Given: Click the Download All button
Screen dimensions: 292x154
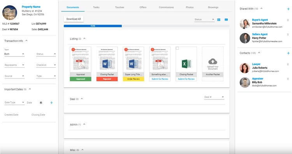Looking at the screenshot, I should [x=74, y=19].
